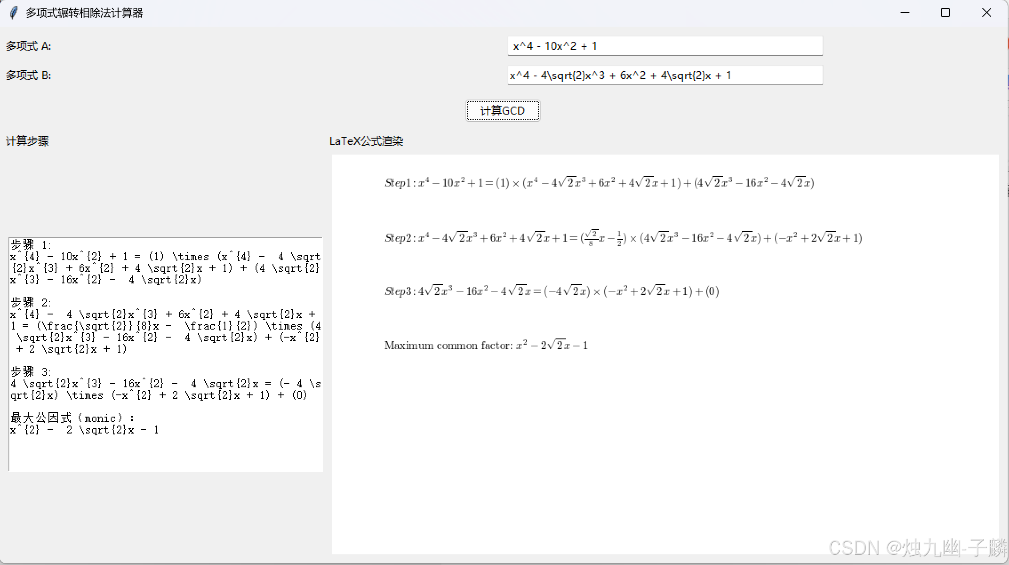Click the feather app icon in title bar

tap(13, 13)
